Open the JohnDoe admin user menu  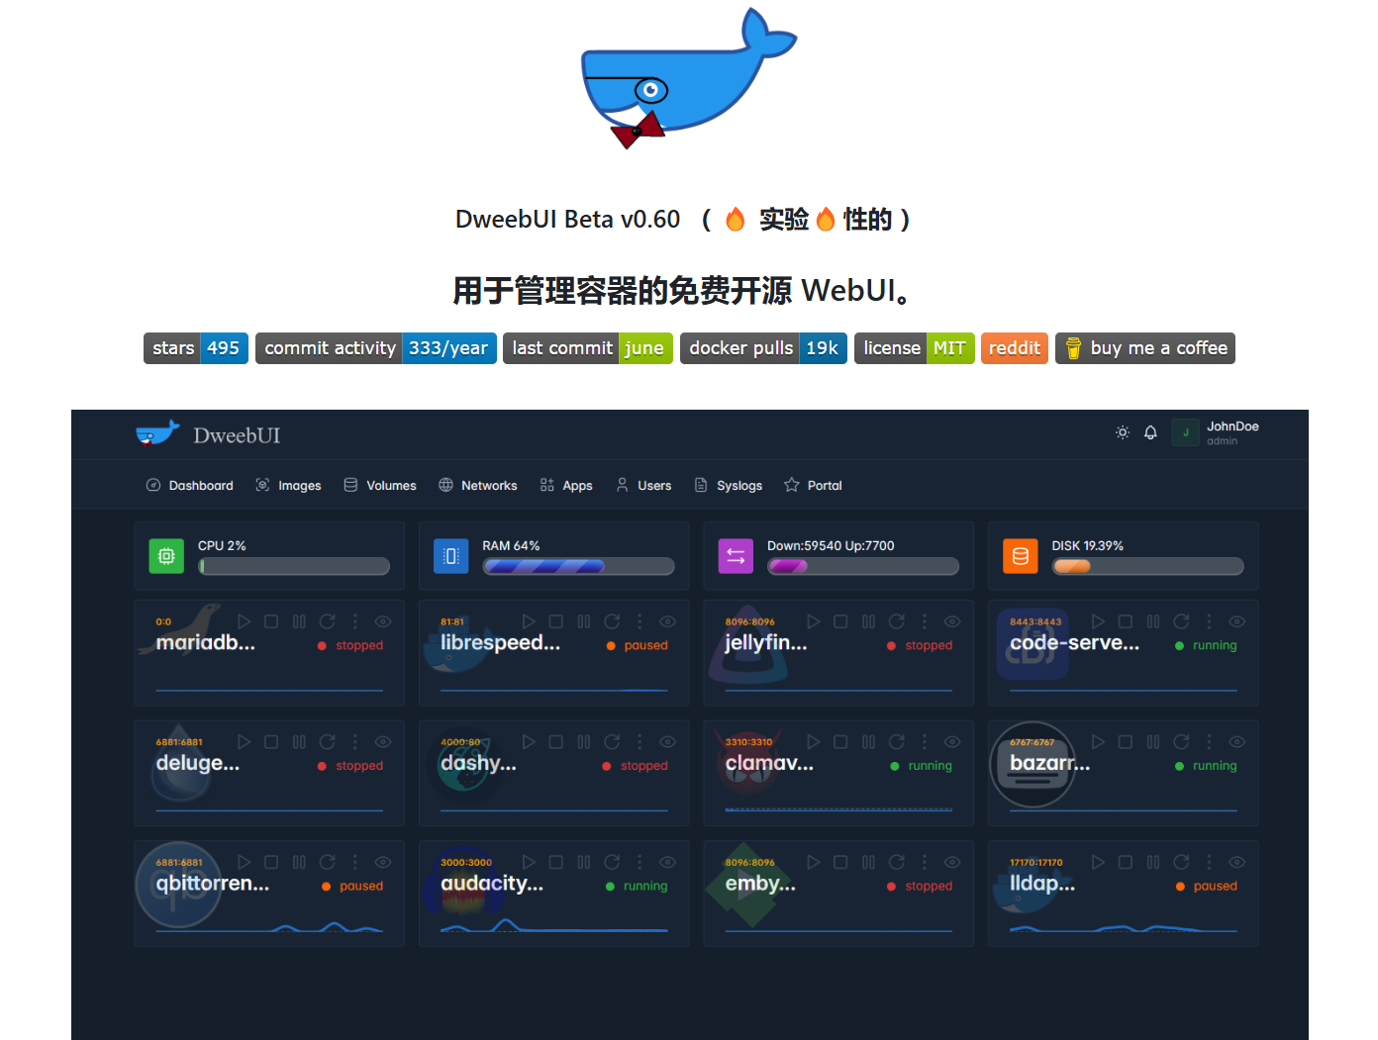(x=1216, y=432)
